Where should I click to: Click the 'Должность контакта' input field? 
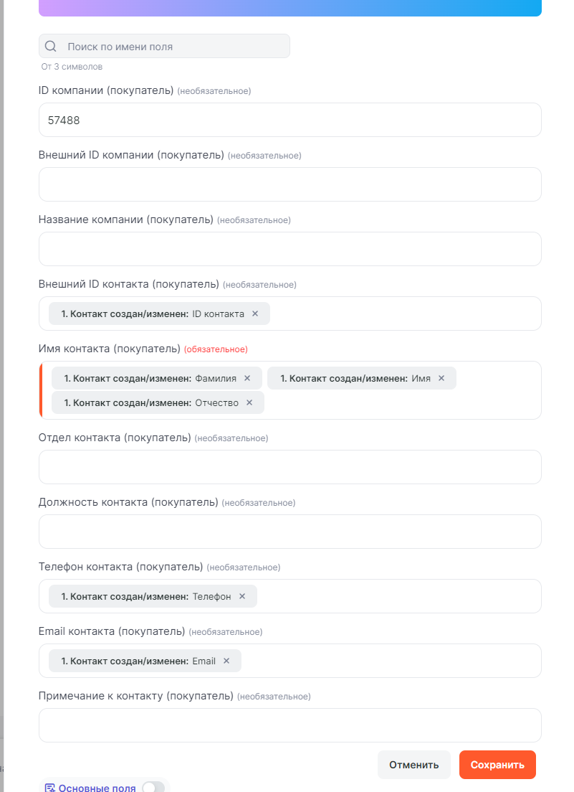coord(290,532)
